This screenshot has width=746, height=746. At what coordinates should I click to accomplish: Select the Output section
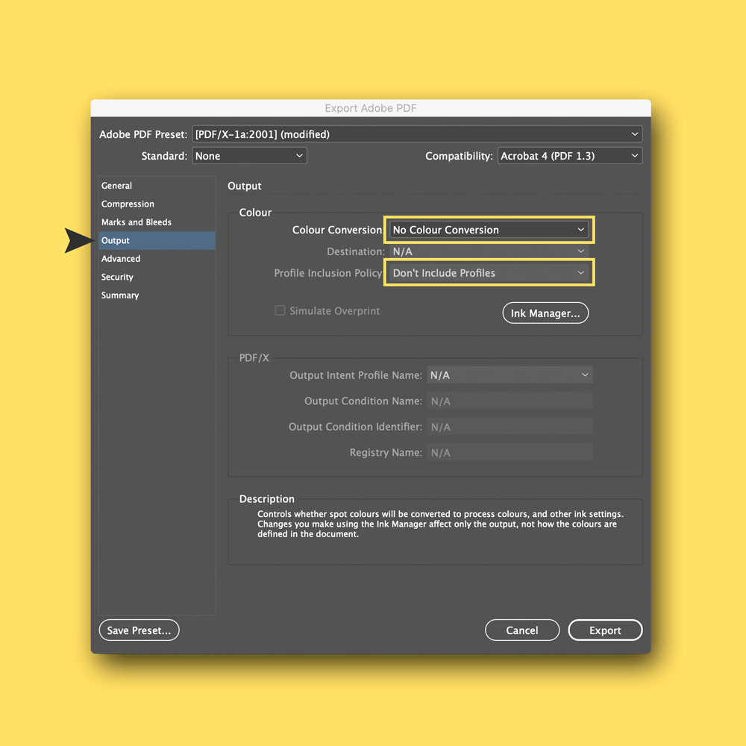pyautogui.click(x=157, y=240)
